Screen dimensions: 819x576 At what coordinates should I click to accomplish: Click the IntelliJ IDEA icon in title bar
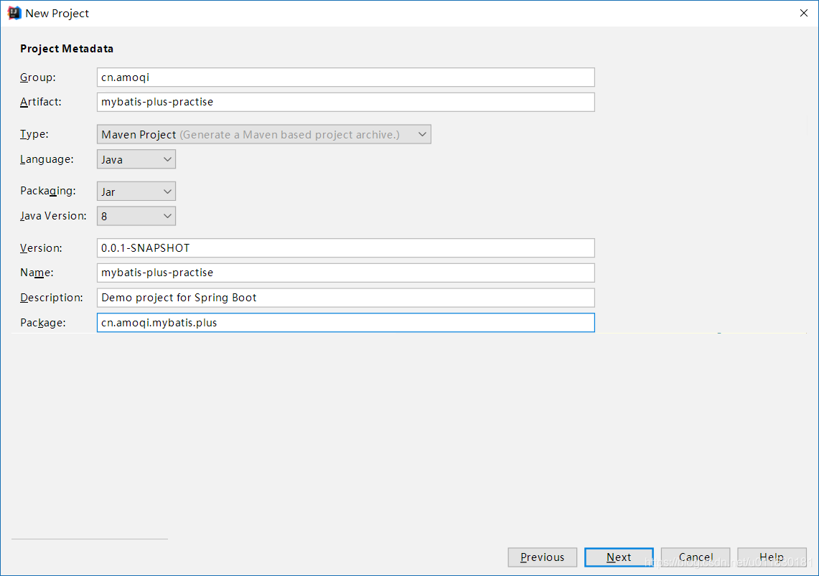click(x=14, y=13)
